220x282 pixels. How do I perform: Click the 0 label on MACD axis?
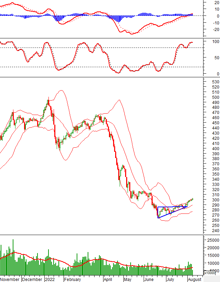pos(218,16)
